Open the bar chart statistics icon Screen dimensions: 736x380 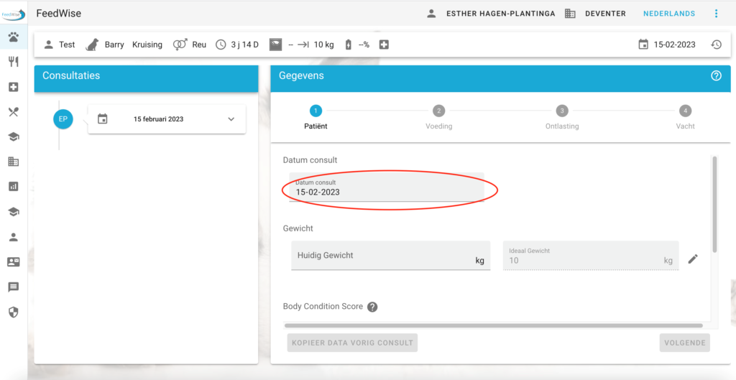coord(14,187)
